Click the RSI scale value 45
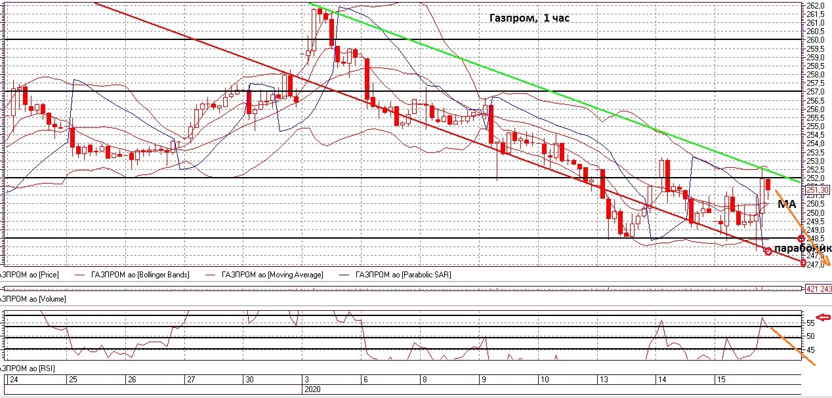The width and height of the screenshot is (832, 398). coord(810,349)
